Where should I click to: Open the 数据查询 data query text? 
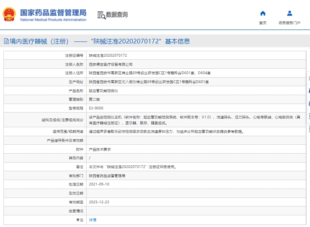117,15
